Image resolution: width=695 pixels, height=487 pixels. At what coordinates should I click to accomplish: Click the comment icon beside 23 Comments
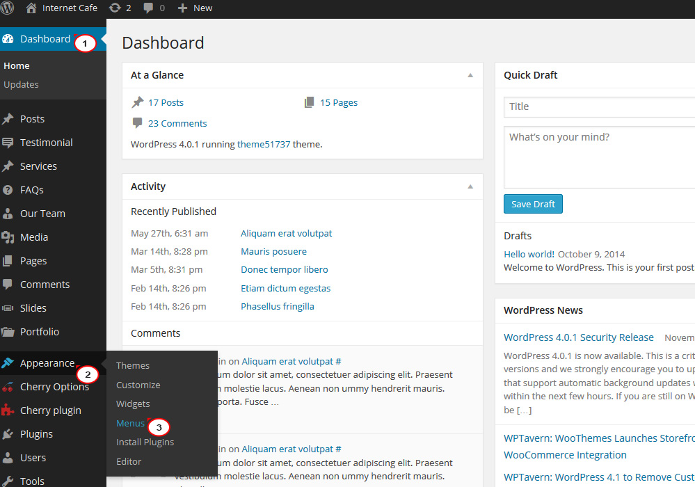pos(138,122)
